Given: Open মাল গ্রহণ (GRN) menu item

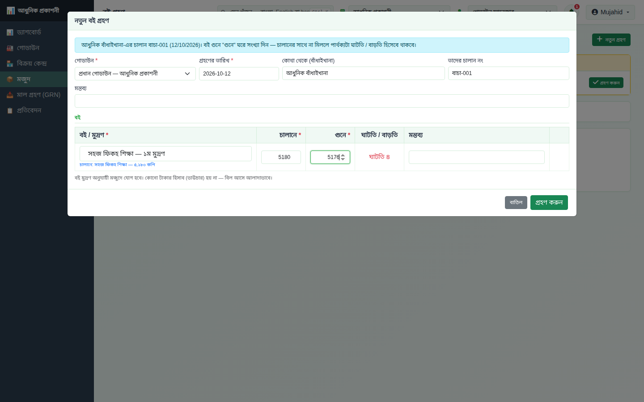Looking at the screenshot, I should (x=38, y=95).
